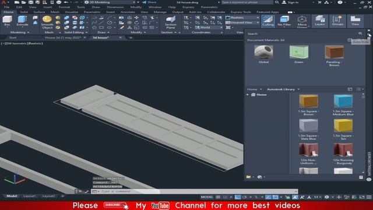Select the Box solid tool
Screen dimensions: 373x210
click(x=7, y=21)
